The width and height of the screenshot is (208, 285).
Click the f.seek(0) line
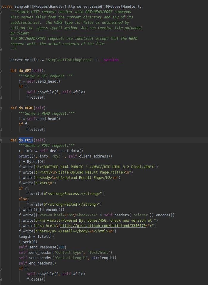(x=28, y=242)
